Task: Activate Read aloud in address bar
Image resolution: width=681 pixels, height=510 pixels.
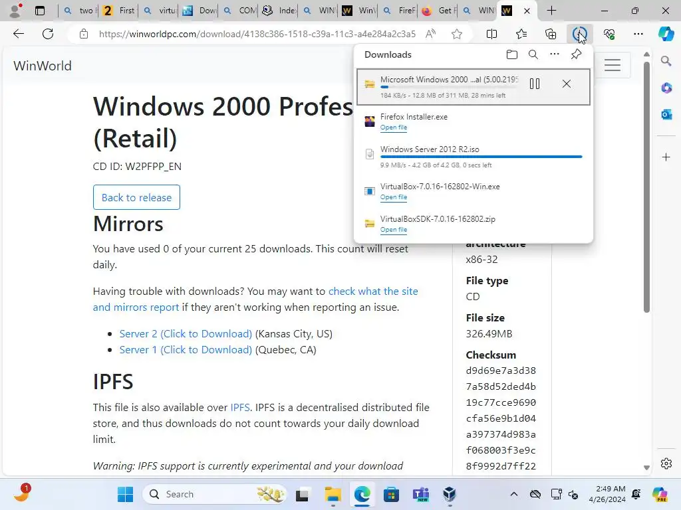Action: click(x=430, y=34)
